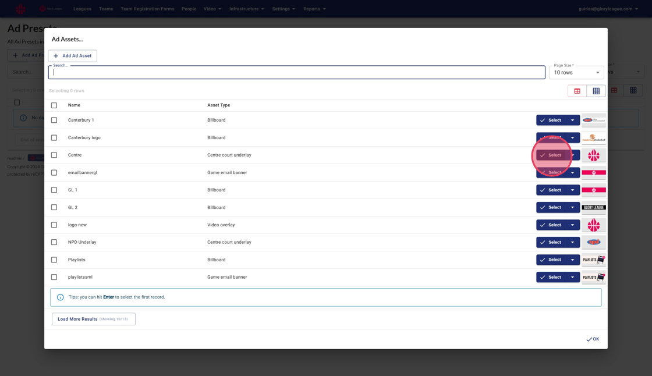Open the People menu item
The height and width of the screenshot is (376, 652).
tap(189, 9)
